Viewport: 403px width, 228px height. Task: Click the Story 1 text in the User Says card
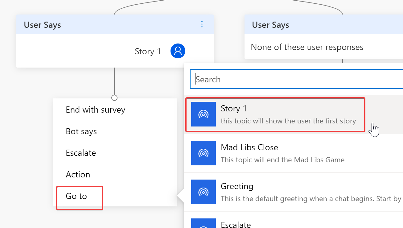(x=148, y=51)
